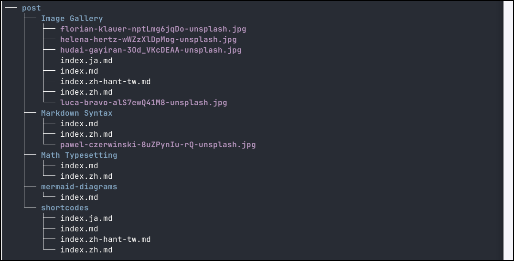Click index.zh-hant-tw.md under shortcodes

coord(105,239)
